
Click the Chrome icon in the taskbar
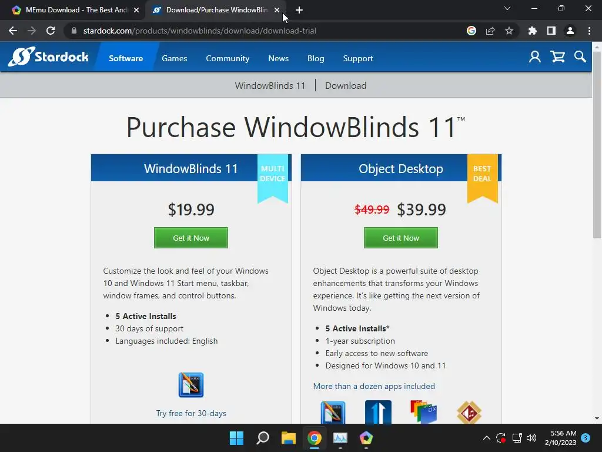(314, 438)
